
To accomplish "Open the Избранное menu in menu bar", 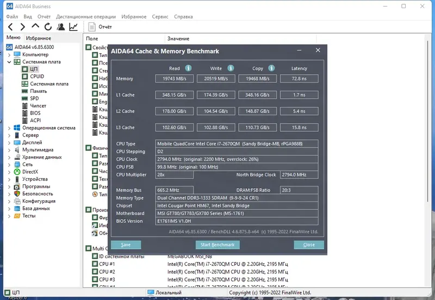I will (x=134, y=17).
